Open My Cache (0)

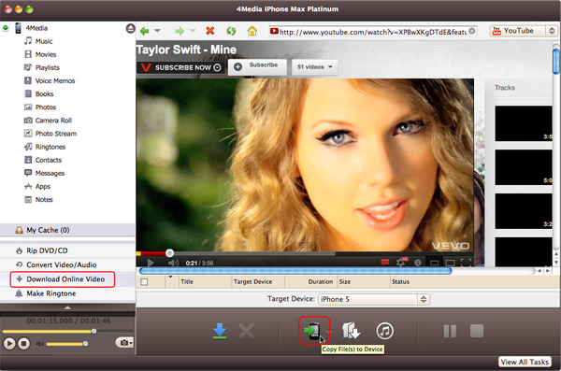(67, 230)
